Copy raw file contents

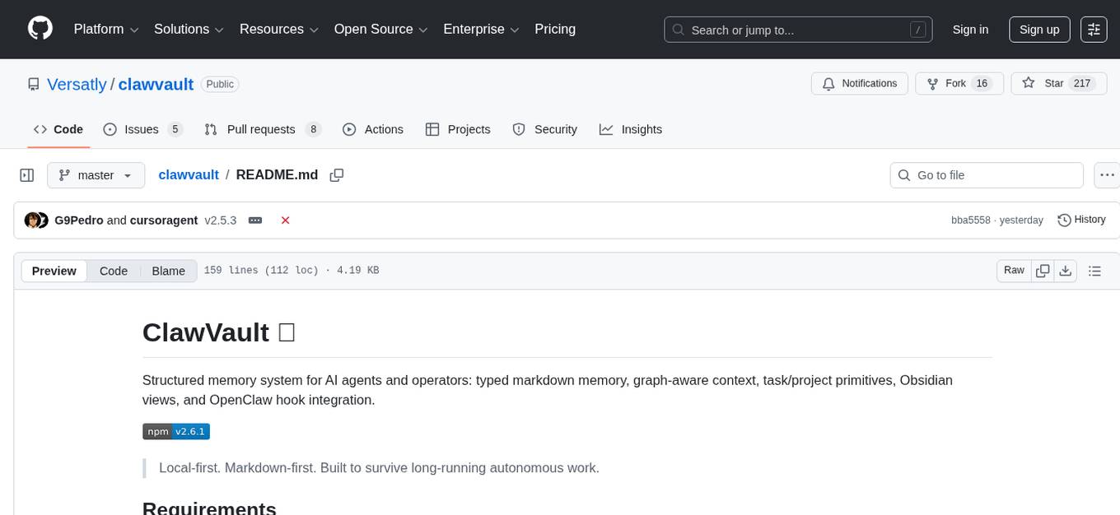click(1043, 271)
